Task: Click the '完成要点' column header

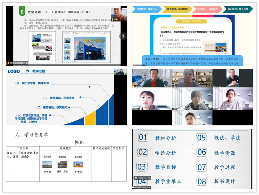Action: (x=65, y=148)
